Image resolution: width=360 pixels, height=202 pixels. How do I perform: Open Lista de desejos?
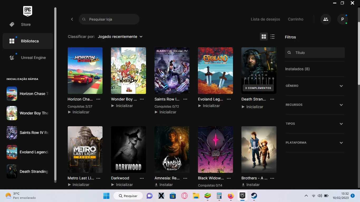[x=265, y=19]
